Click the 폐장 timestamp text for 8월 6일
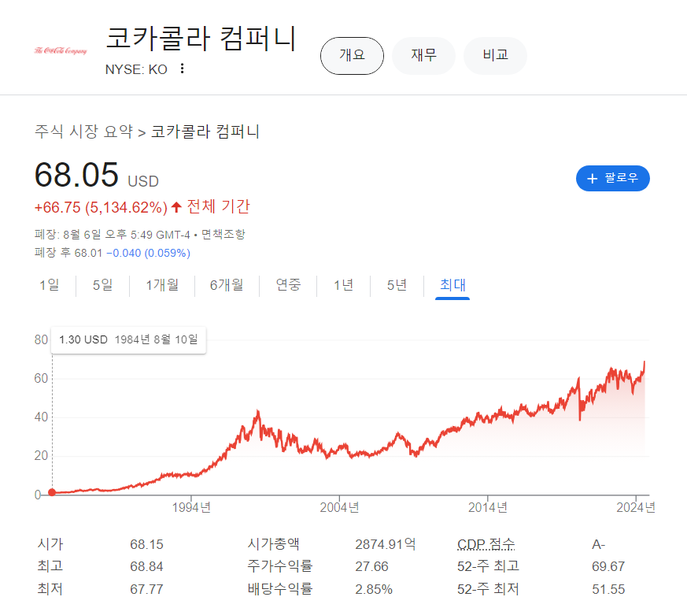Image resolution: width=687 pixels, height=608 pixels. (x=113, y=235)
